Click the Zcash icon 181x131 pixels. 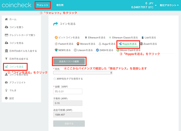point(141,44)
